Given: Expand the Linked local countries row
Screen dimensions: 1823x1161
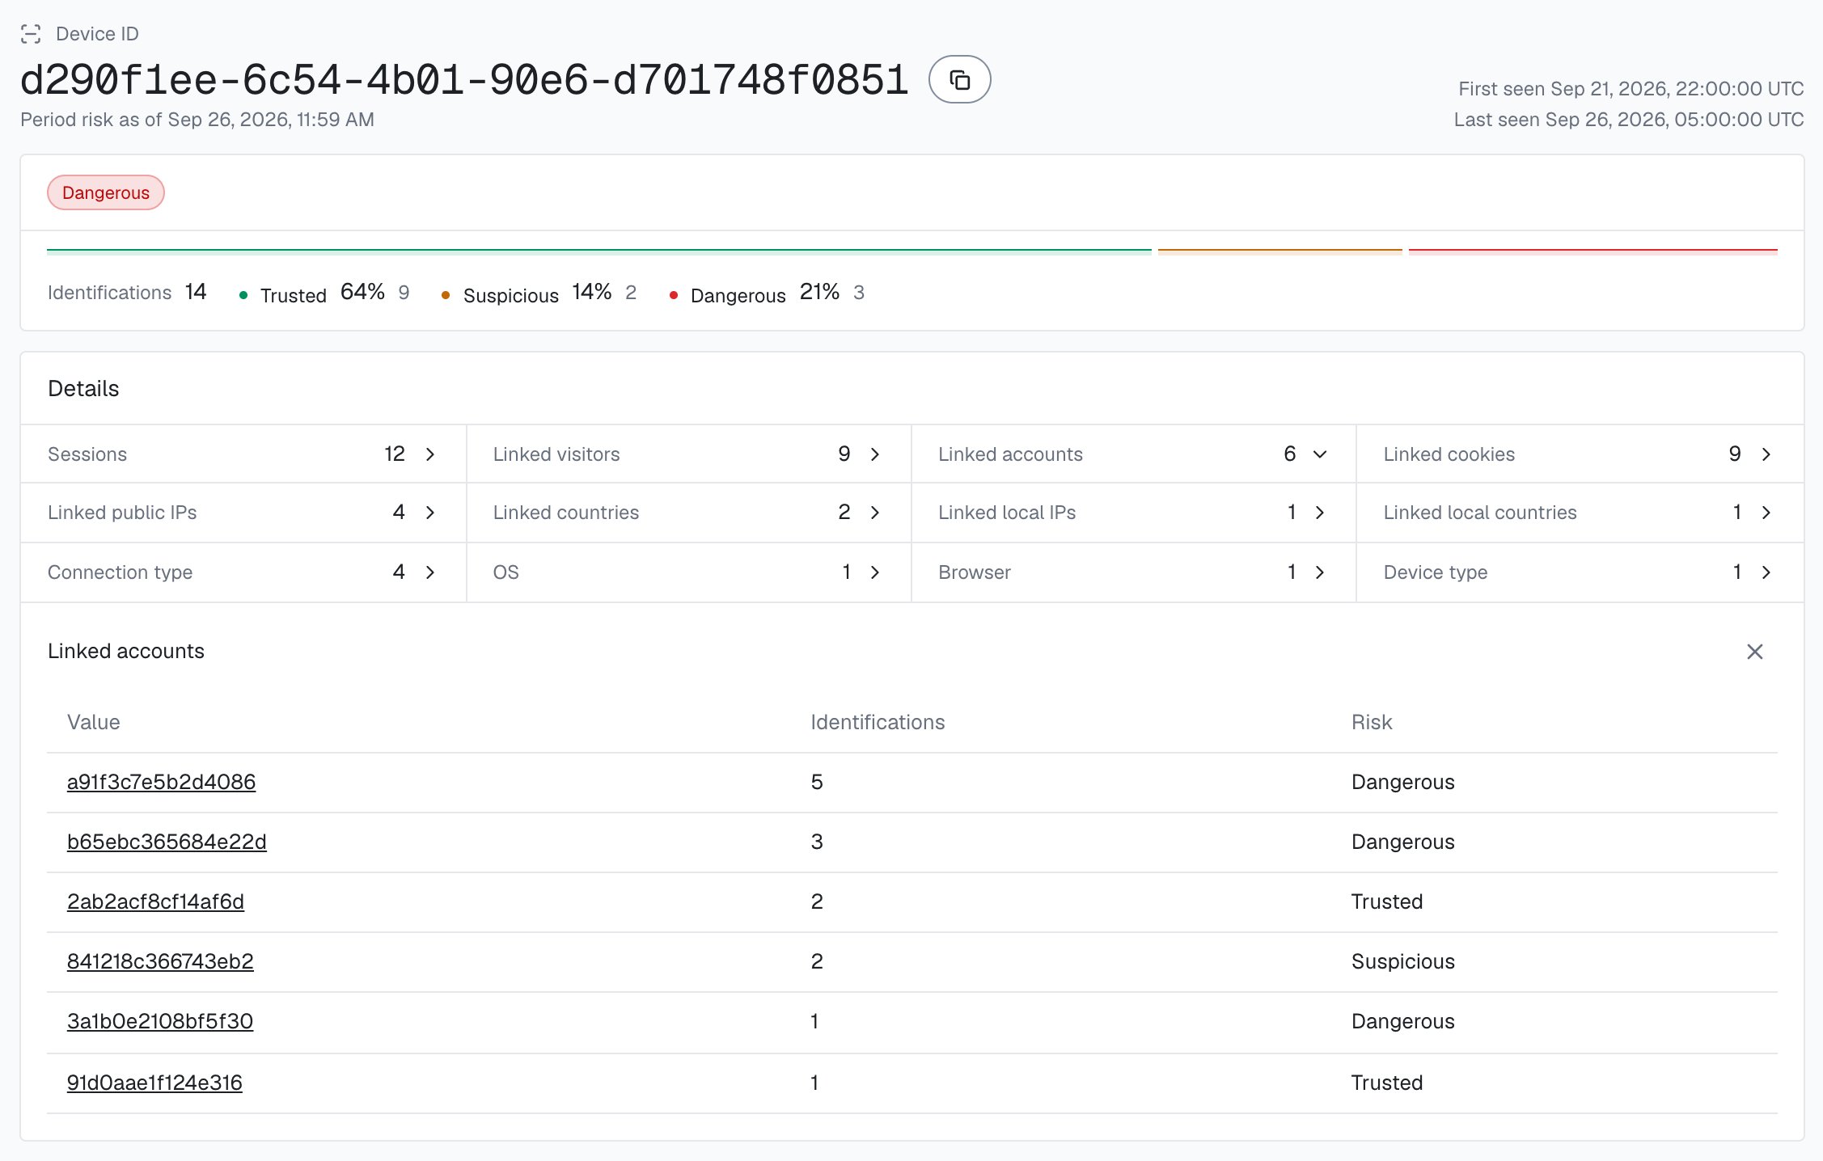Looking at the screenshot, I should coord(1580,513).
